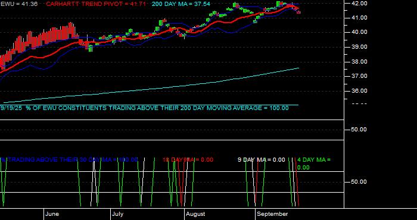Click the 37.00 price axis label
The image size is (417, 220).
click(x=359, y=76)
